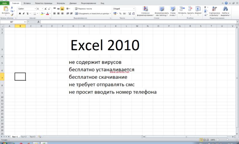Switch to the Формулы tab
Screen dimensions: 239x144
pyautogui.click(x=61, y=3)
